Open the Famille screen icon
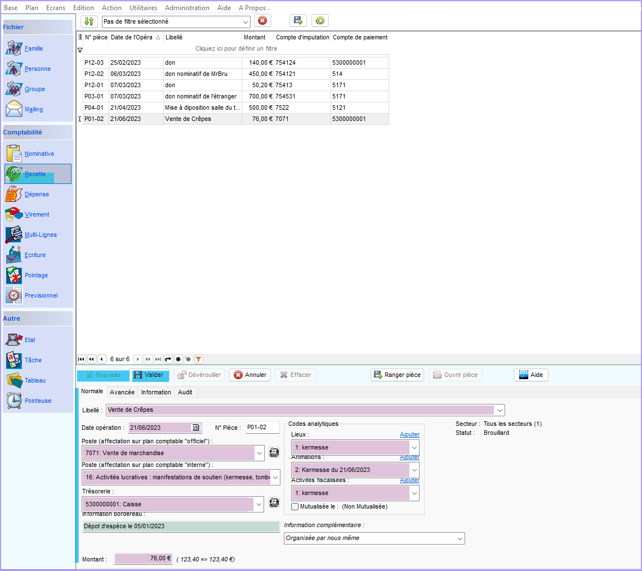Viewport: 642px width, 571px height. pyautogui.click(x=14, y=48)
